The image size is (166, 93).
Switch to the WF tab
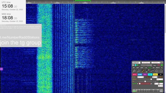pos(135,75)
